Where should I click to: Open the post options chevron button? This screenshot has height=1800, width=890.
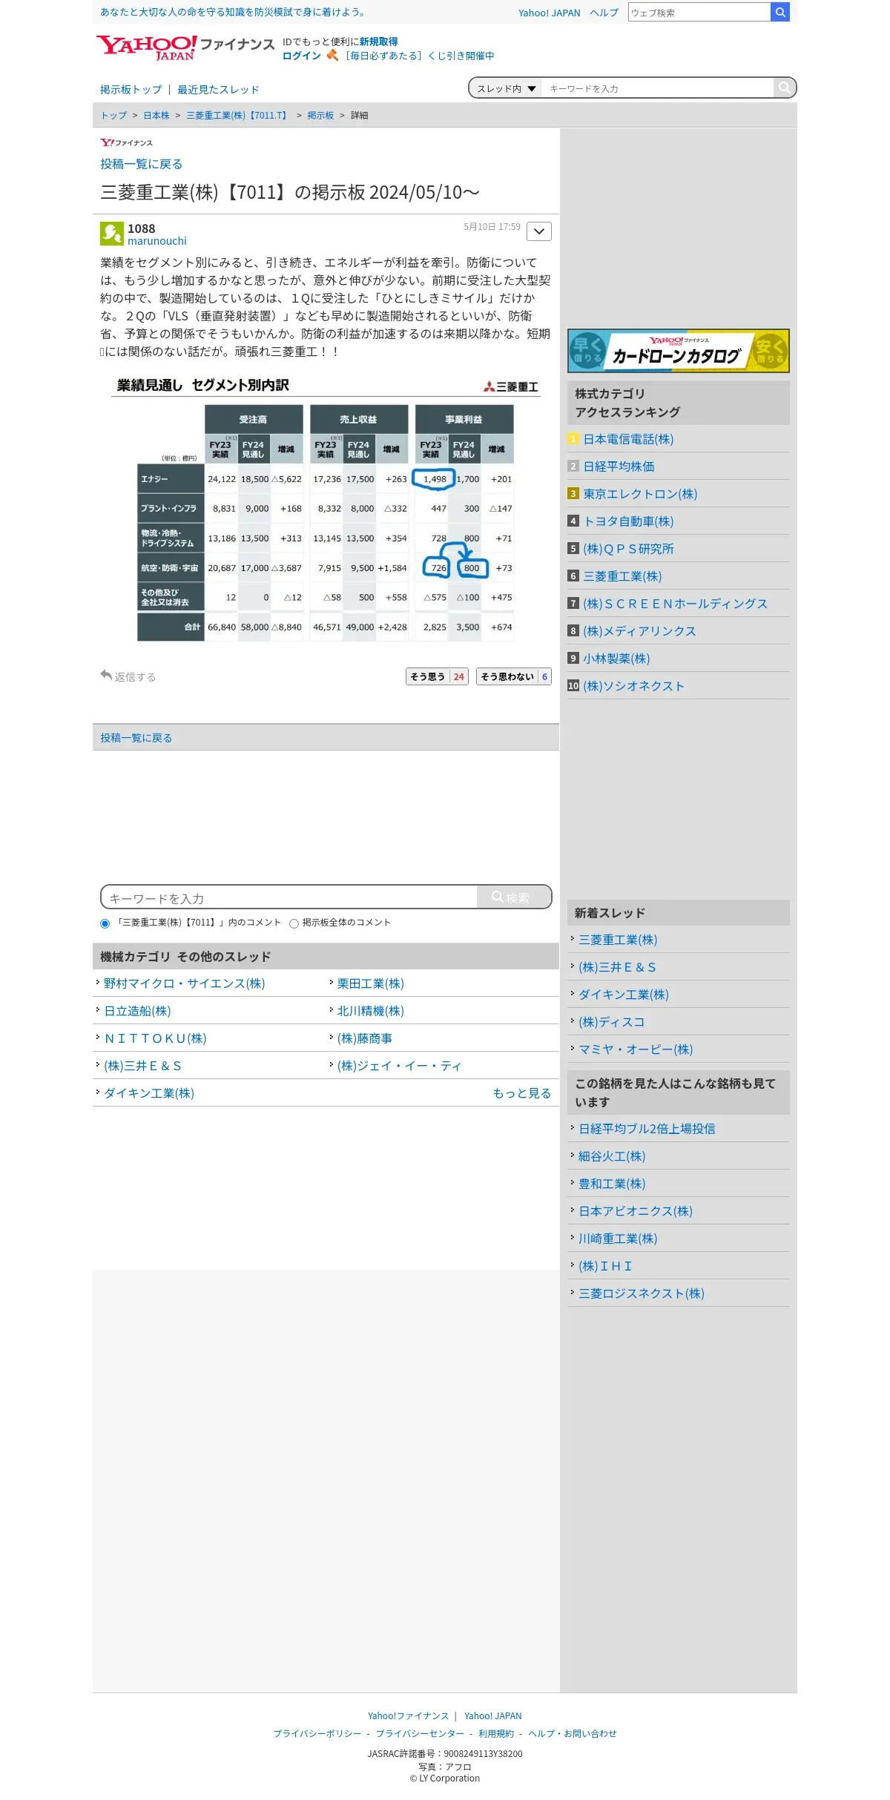pyautogui.click(x=539, y=231)
